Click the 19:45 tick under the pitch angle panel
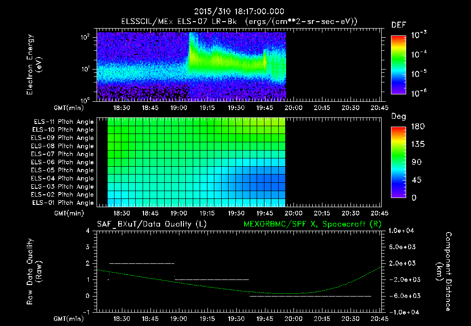This screenshot has width=471, height=326. click(x=264, y=214)
